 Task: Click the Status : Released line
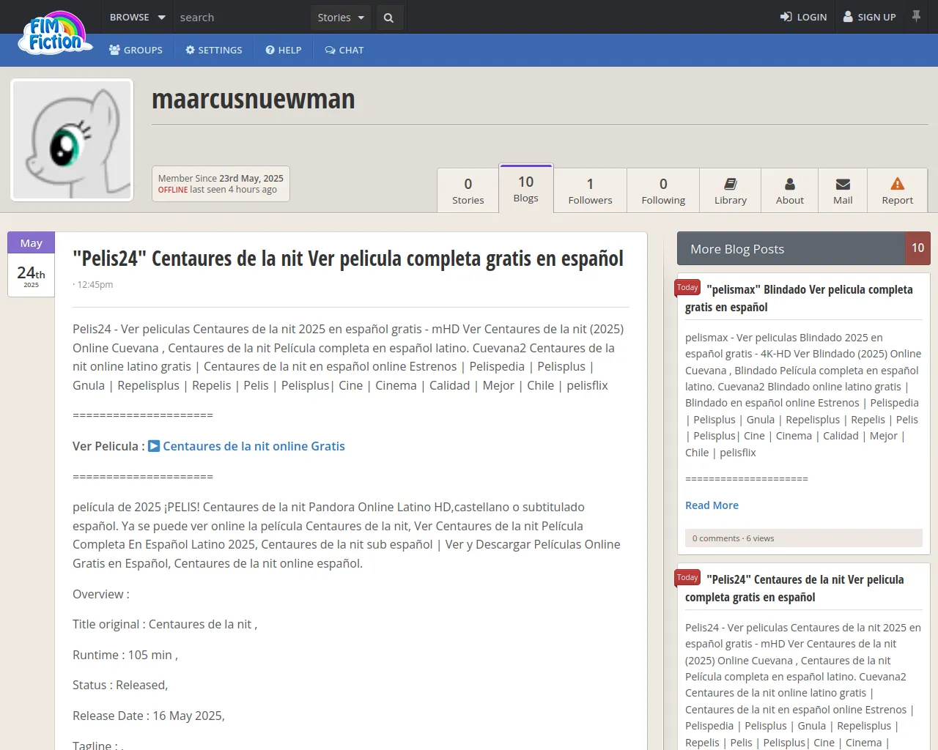[x=120, y=685]
